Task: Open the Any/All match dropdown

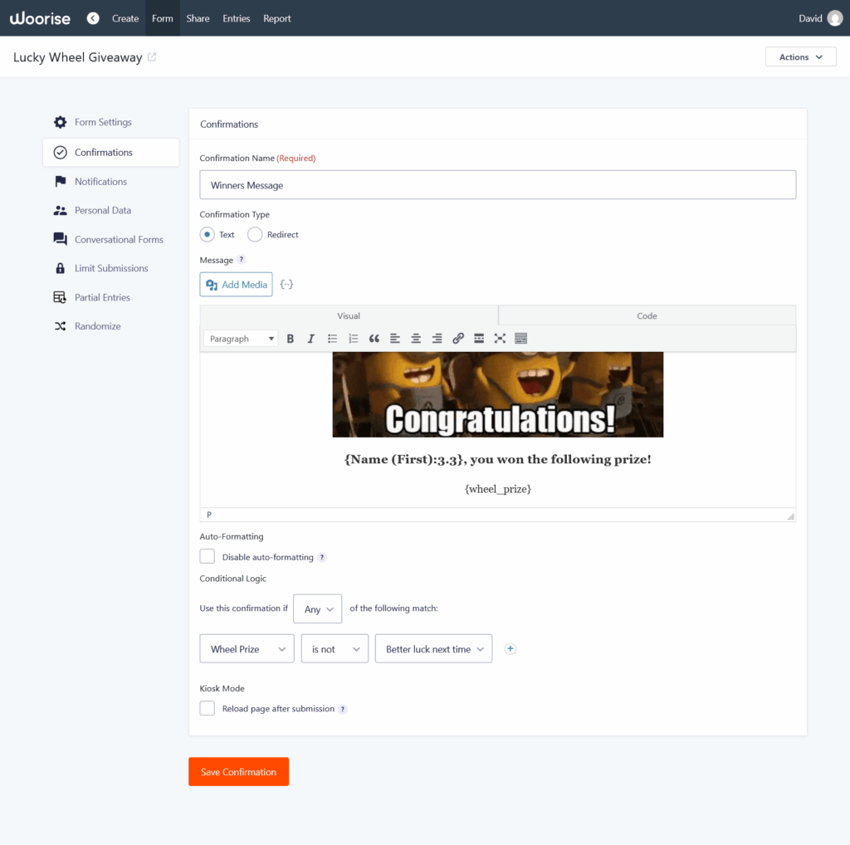Action: [318, 608]
